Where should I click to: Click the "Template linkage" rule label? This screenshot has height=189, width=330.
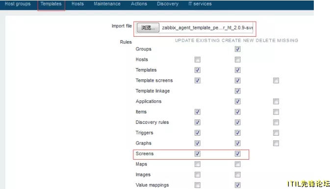[x=152, y=91]
